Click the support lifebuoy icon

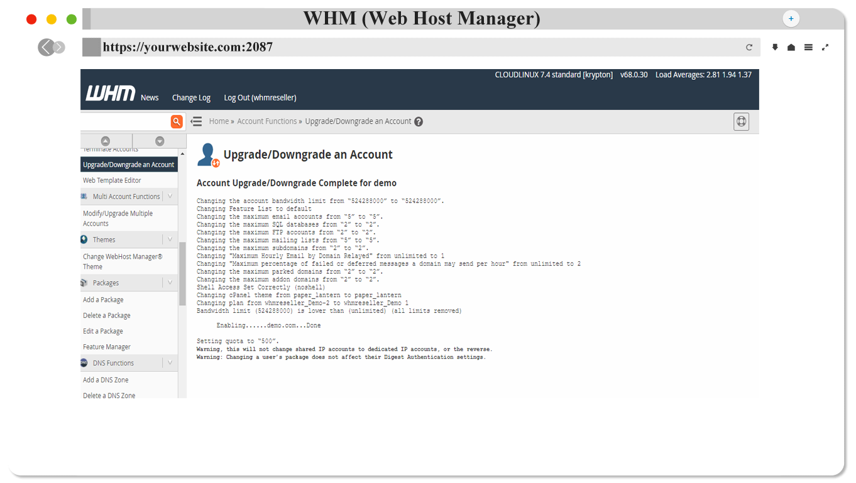(742, 121)
